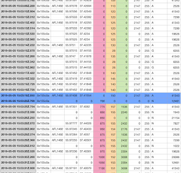
Task: Select orange cell with value 154
Action: (x=111, y=129)
